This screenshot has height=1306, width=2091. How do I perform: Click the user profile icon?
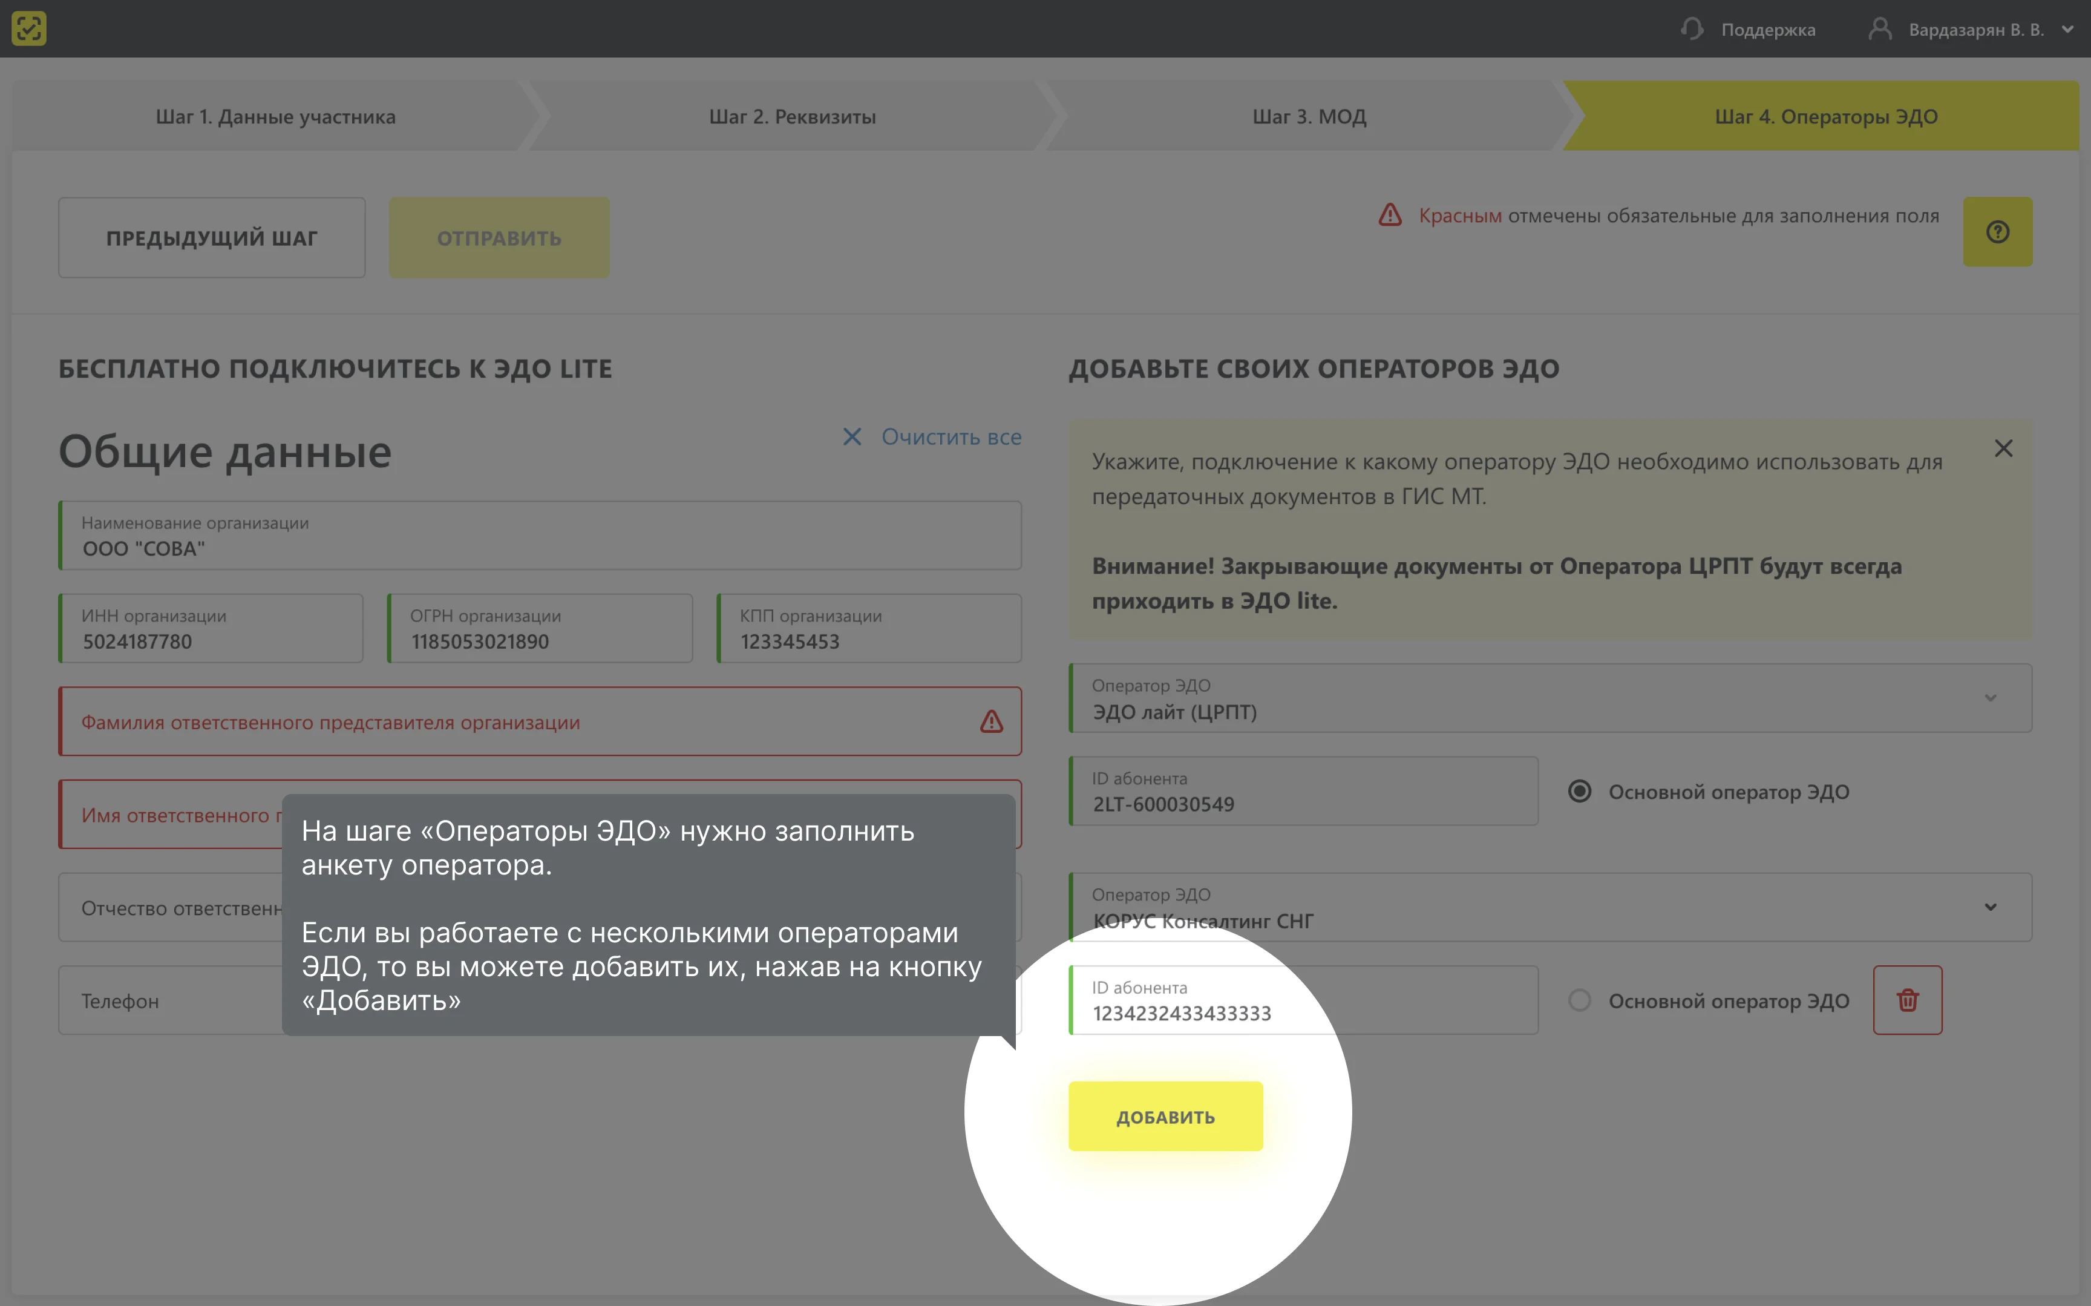1879,30
